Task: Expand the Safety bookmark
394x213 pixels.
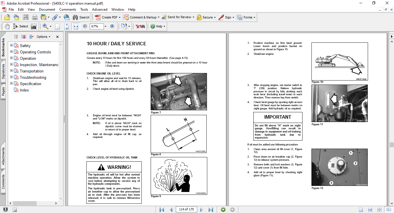Action: 12,45
